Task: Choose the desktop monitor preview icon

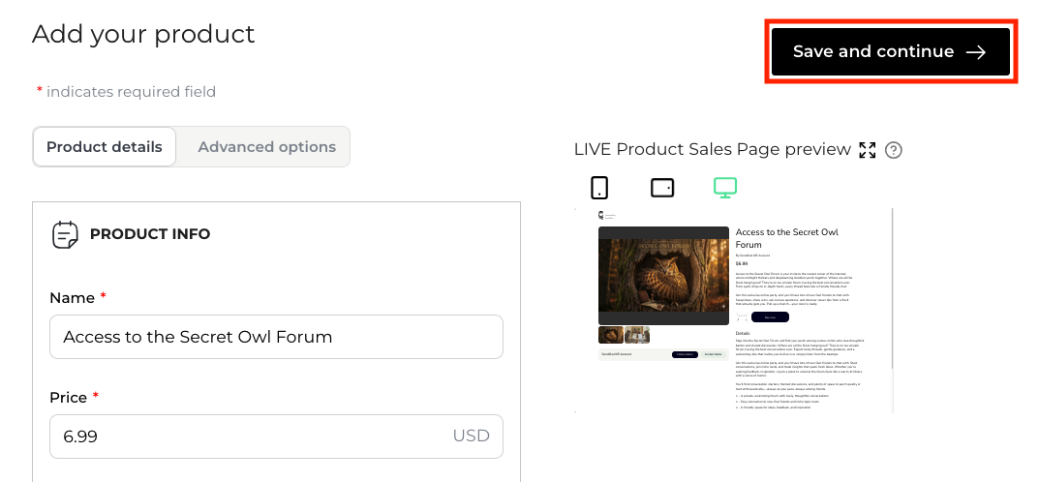Action: pos(725,188)
